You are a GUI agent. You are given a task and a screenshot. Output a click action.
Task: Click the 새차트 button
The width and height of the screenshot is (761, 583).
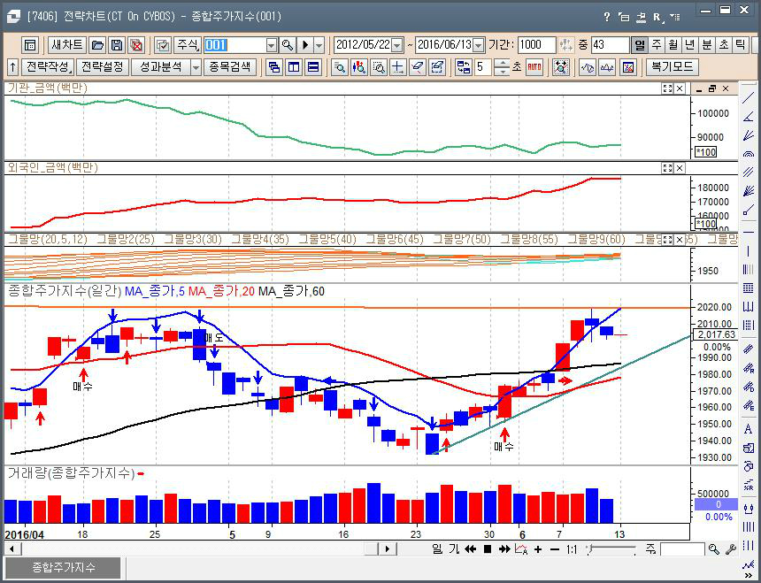67,45
